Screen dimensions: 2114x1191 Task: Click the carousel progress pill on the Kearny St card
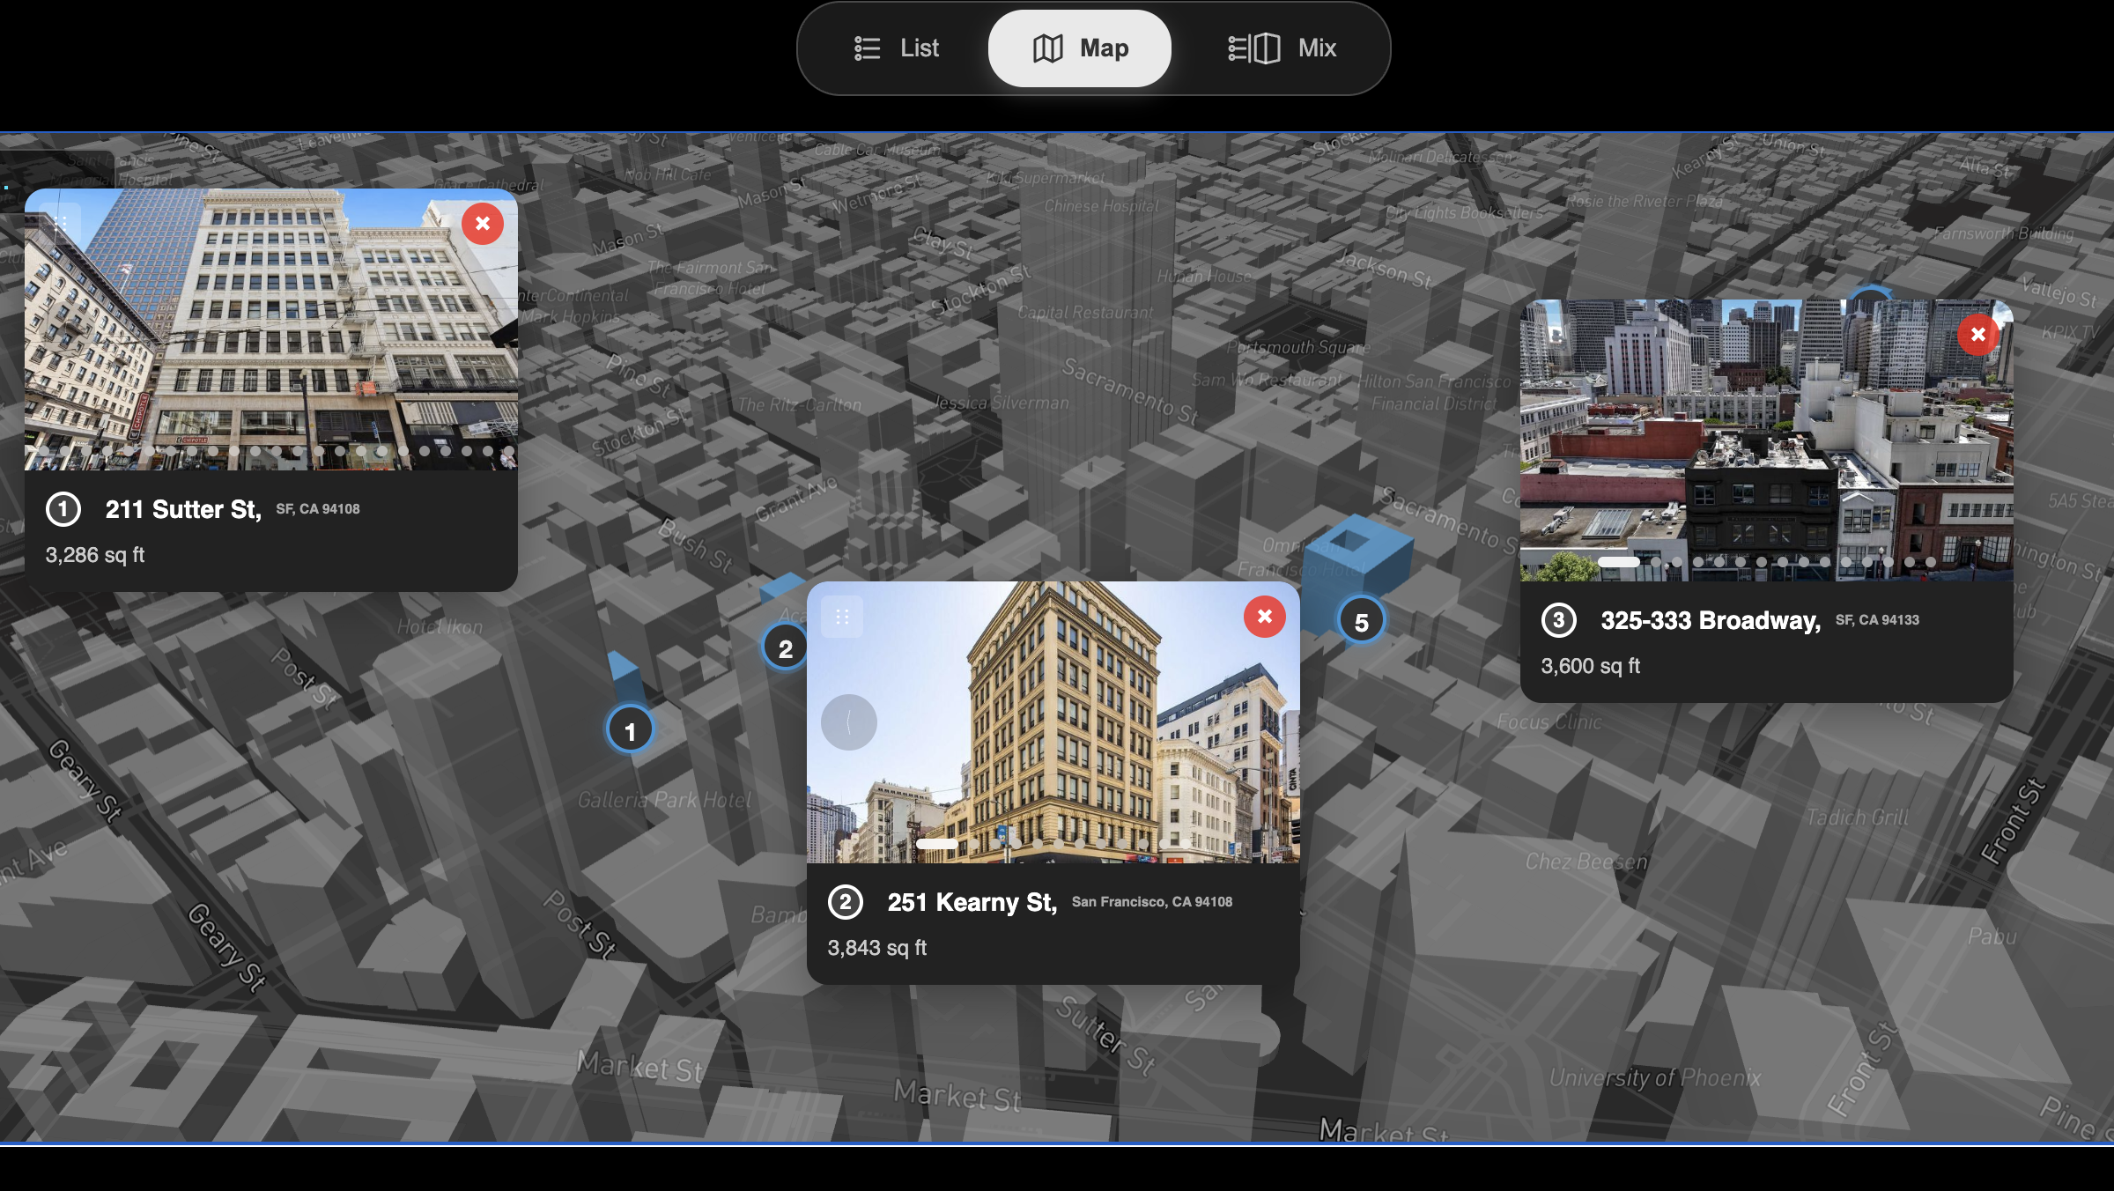(x=935, y=843)
